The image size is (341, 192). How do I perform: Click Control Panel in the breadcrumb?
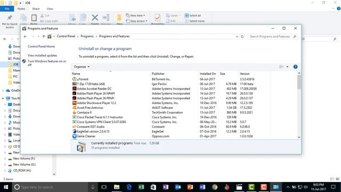[66, 36]
